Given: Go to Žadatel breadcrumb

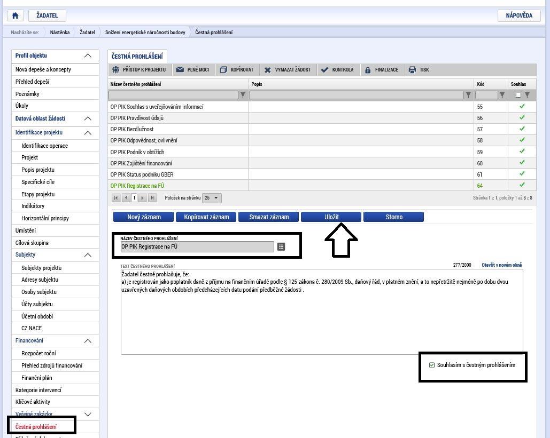Looking at the screenshot, I should [x=87, y=32].
